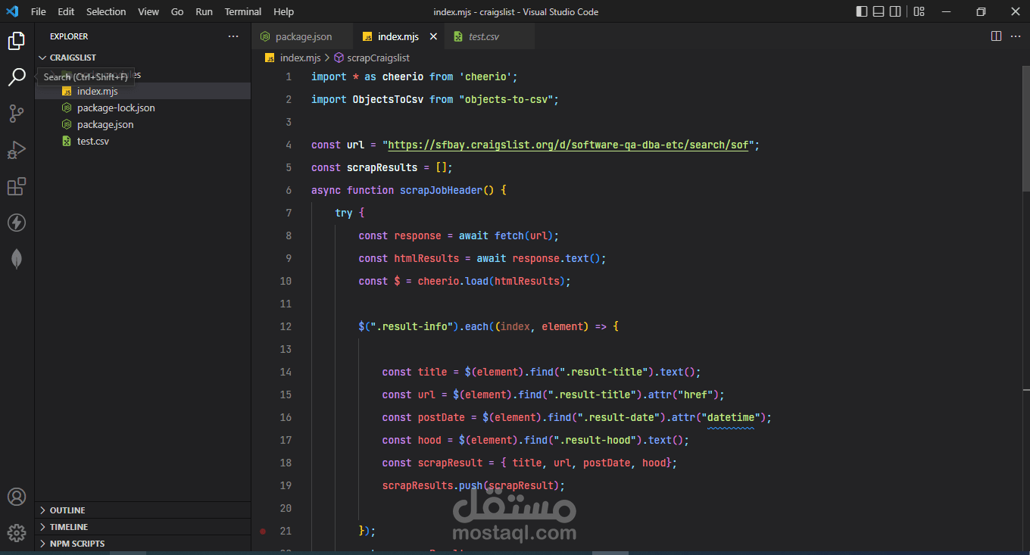This screenshot has width=1030, height=555.
Task: Open Explorer views and more actions ellipsis
Action: tap(233, 36)
